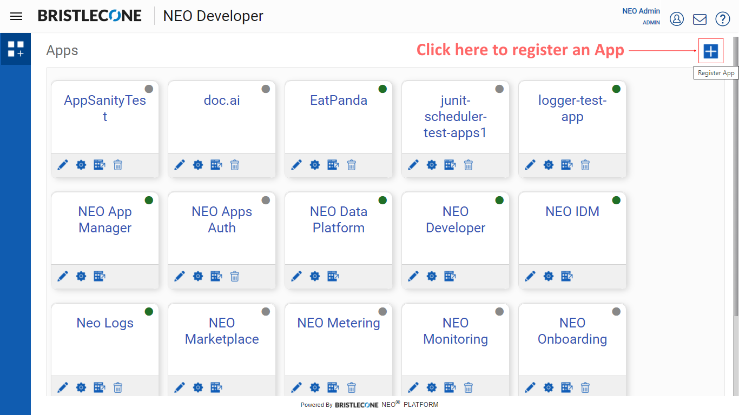Edit the NEO Onboarding app
This screenshot has height=415, width=739.
530,387
